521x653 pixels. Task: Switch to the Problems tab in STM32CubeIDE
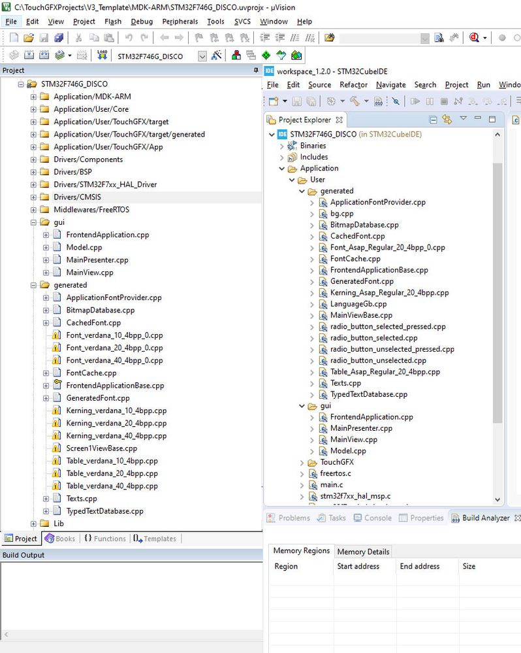288,518
